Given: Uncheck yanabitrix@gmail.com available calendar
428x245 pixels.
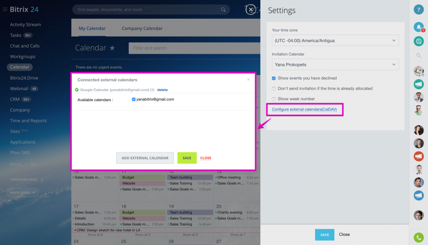Looking at the screenshot, I should (x=133, y=99).
